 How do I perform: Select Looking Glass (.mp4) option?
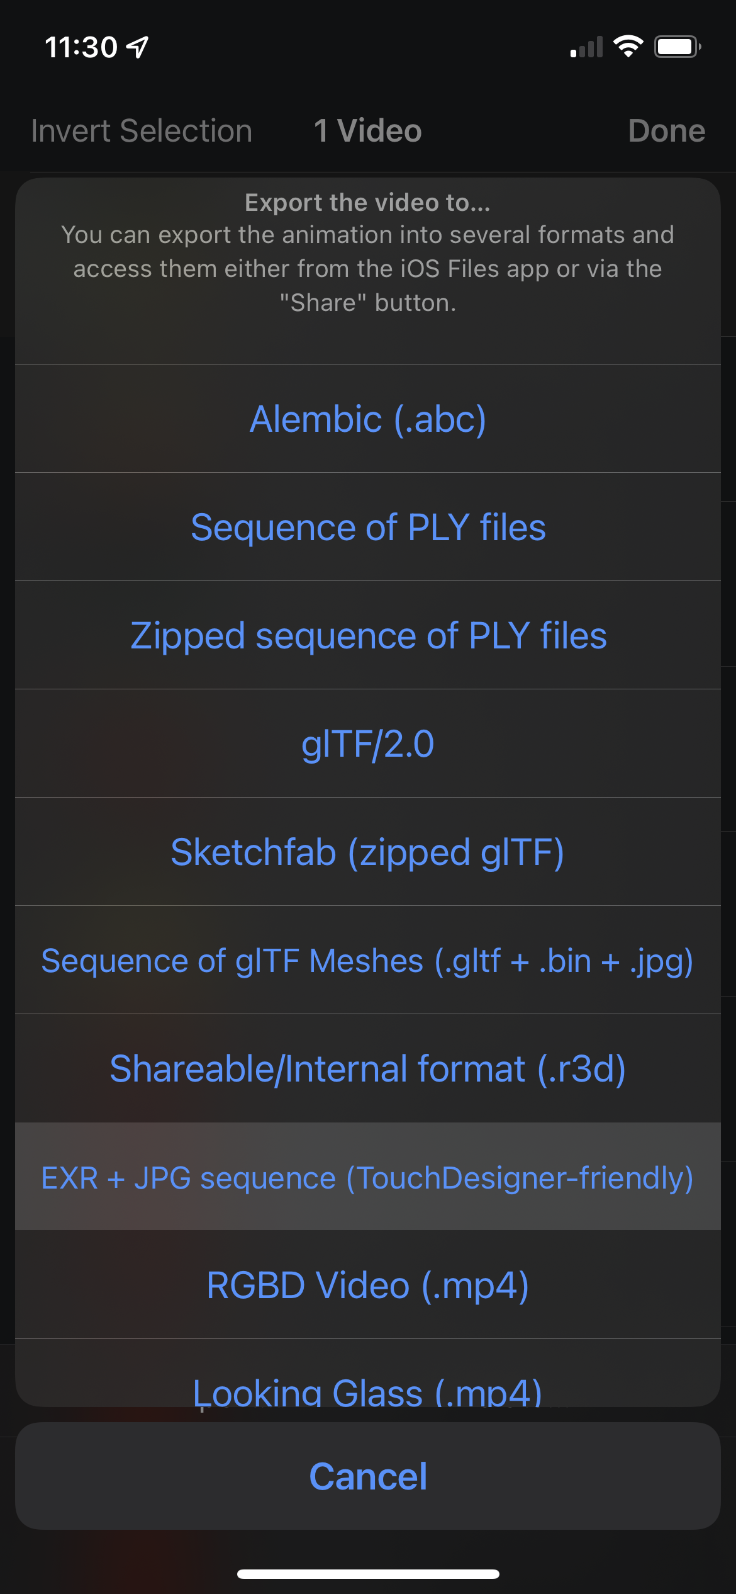click(x=368, y=1388)
